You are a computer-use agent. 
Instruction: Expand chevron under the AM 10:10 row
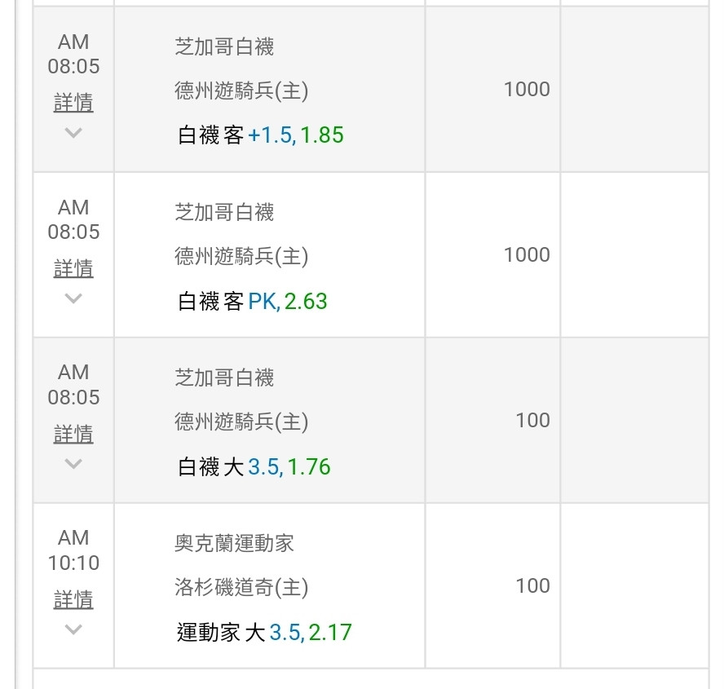73,629
